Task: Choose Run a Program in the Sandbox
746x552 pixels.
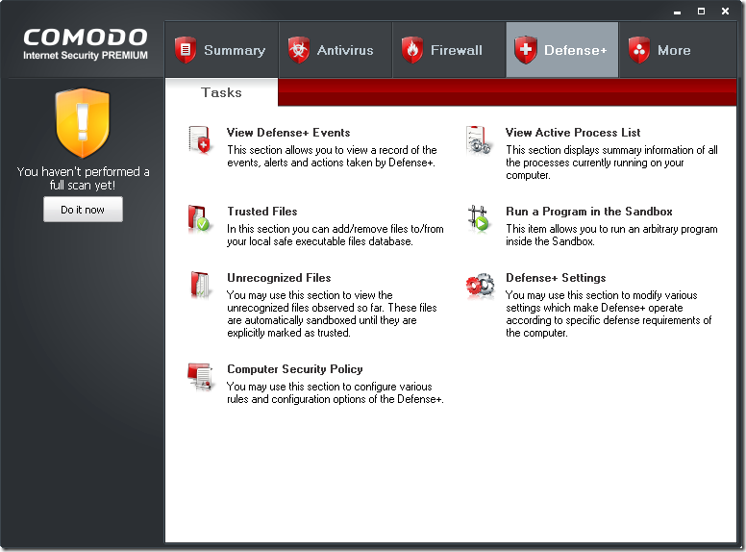Action: 589,212
